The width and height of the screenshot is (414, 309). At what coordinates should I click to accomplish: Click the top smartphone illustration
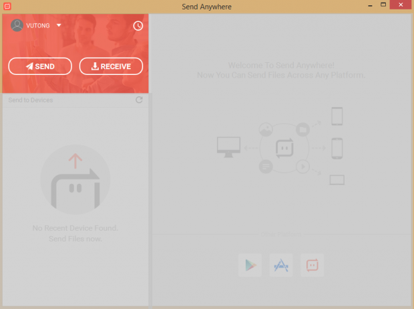pyautogui.click(x=337, y=116)
